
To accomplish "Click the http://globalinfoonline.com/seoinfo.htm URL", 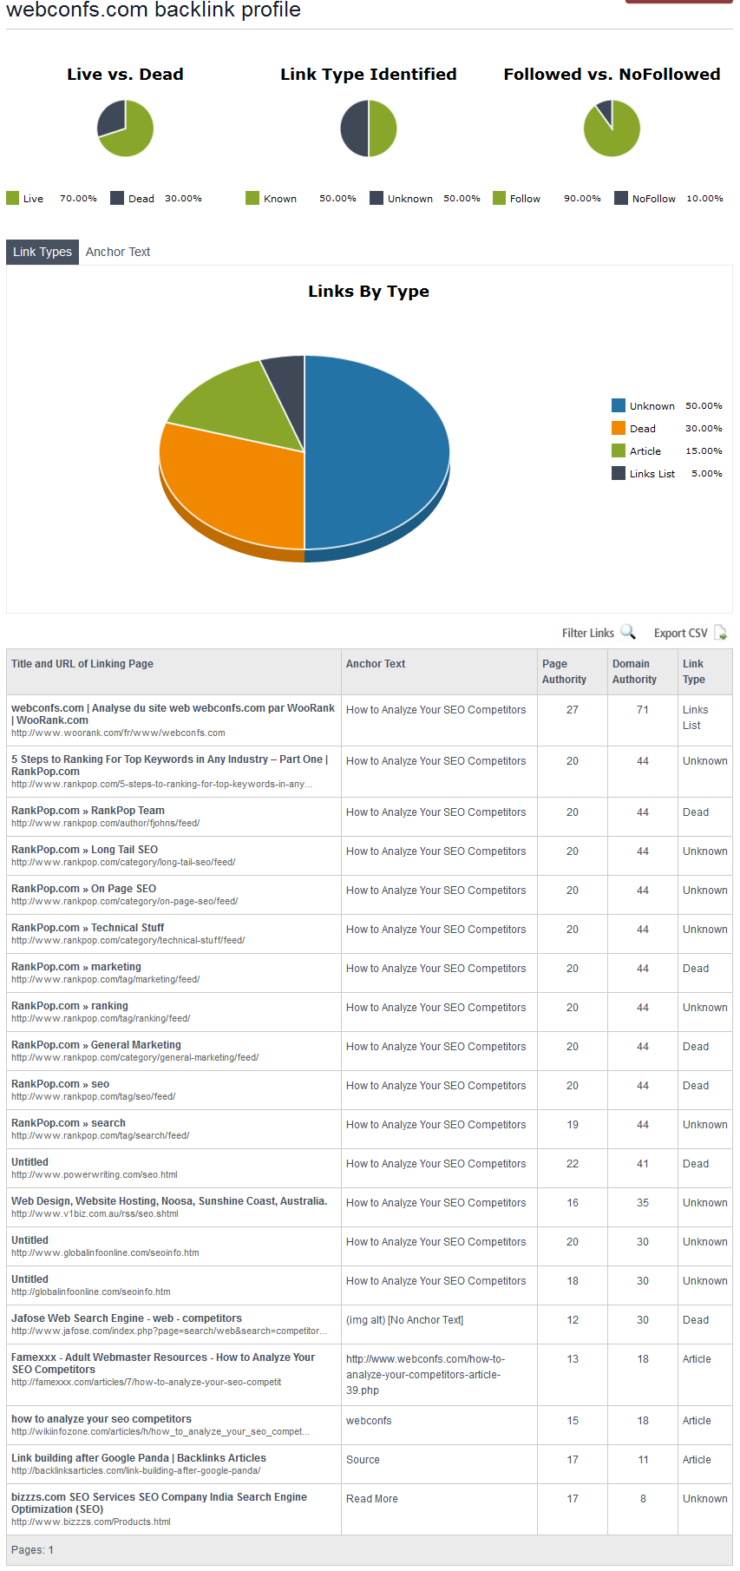I will tap(91, 1292).
